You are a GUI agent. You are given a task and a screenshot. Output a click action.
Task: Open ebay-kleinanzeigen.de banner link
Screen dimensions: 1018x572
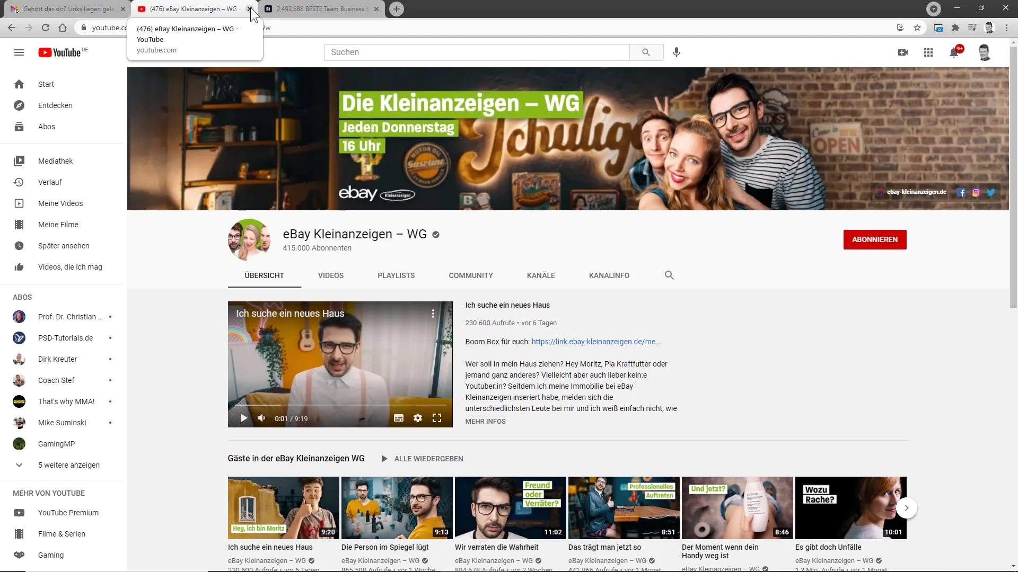[916, 192]
